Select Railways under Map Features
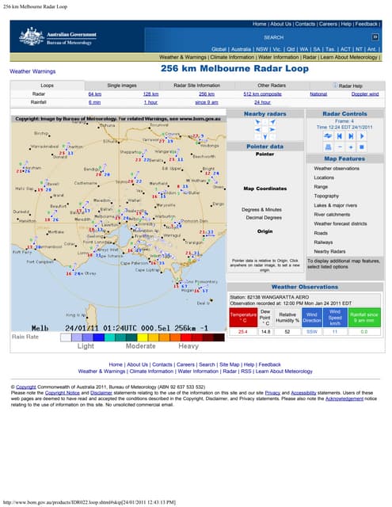Viewport: 392px width, 507px height. click(x=323, y=242)
